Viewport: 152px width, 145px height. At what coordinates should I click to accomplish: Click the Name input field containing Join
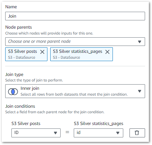[x=75, y=16]
